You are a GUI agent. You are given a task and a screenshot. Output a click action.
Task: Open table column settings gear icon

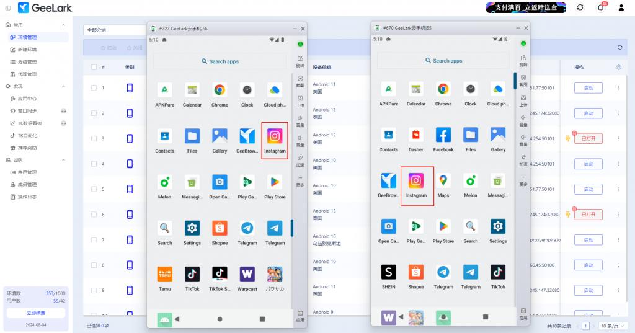pyautogui.click(x=618, y=67)
